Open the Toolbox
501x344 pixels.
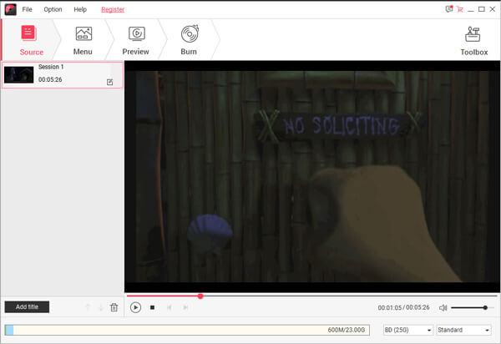click(x=473, y=41)
